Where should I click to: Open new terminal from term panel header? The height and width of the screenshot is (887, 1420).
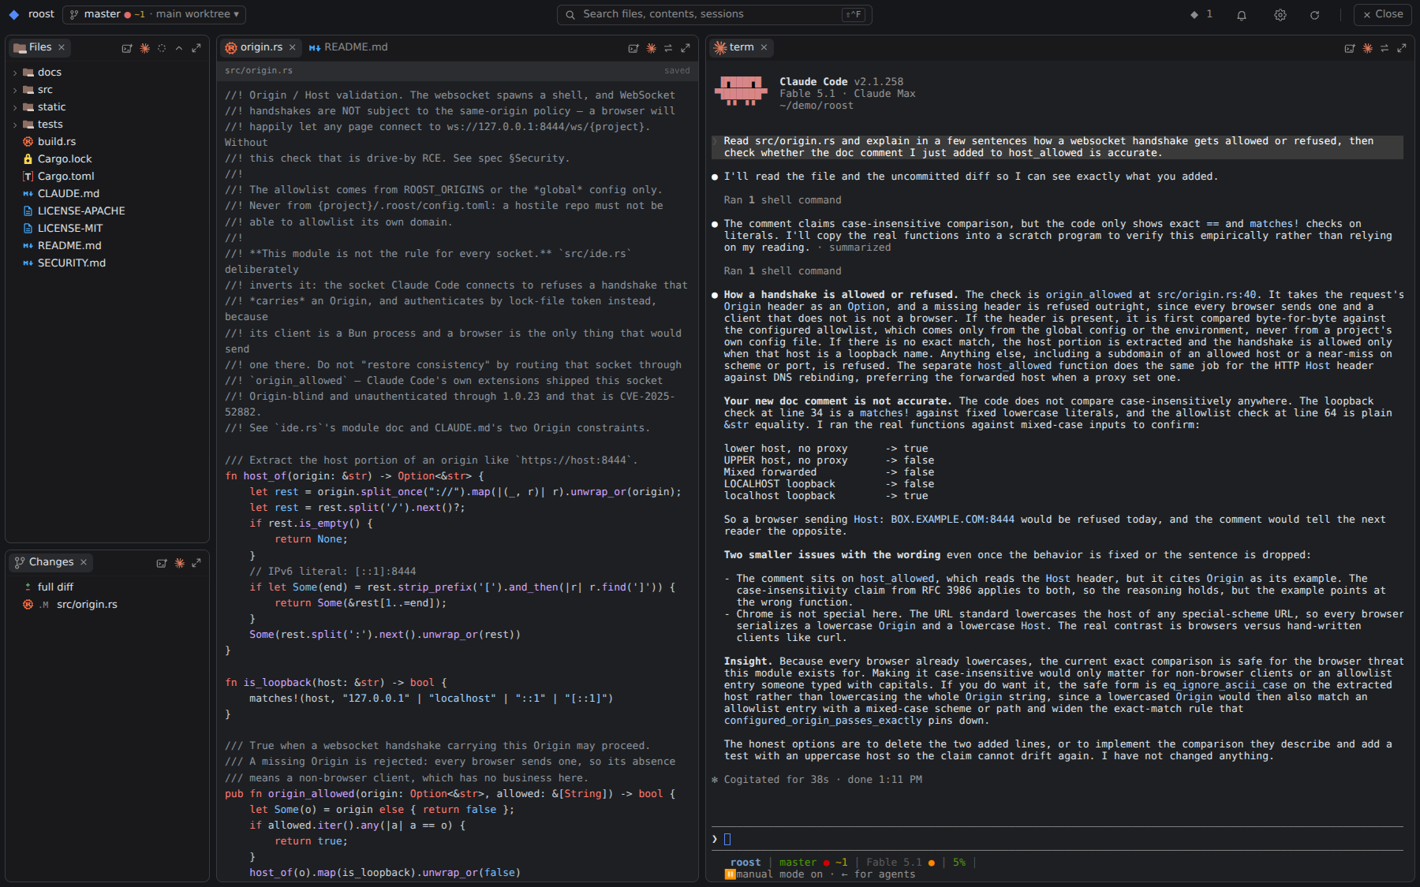click(1350, 48)
